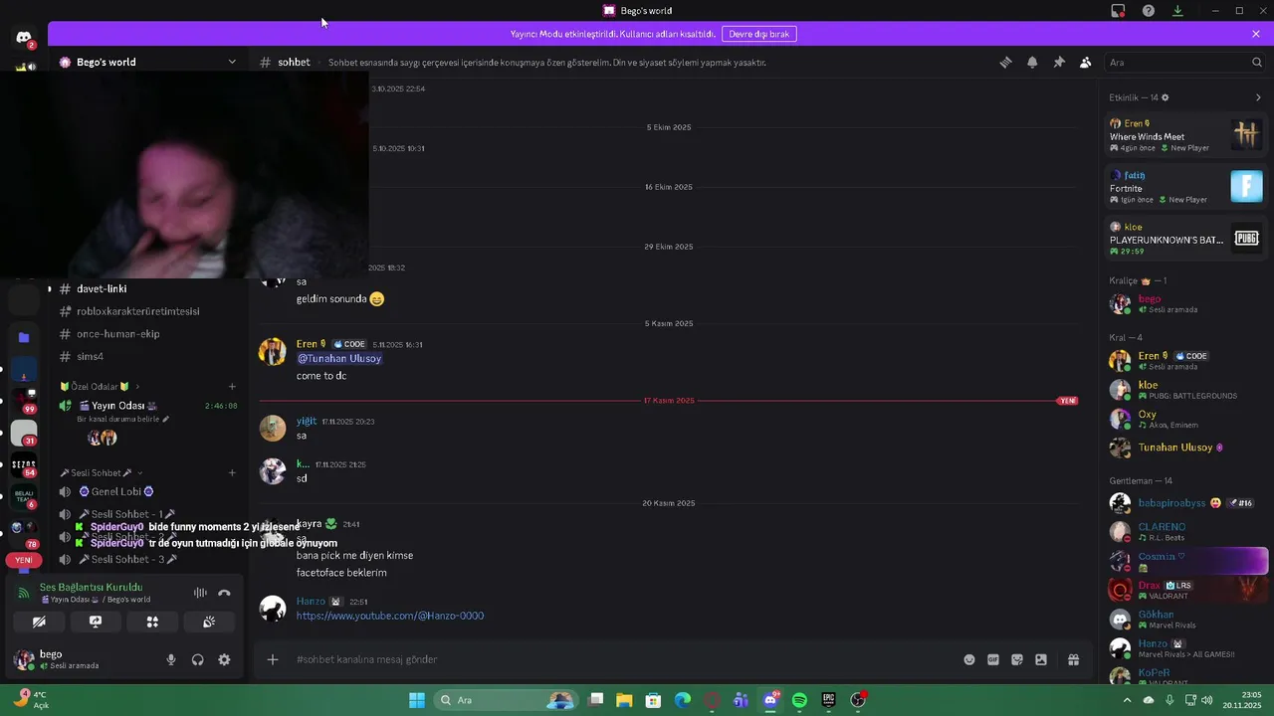The image size is (1274, 716).
Task: Open the sticker picker in message bar
Action: (1017, 659)
